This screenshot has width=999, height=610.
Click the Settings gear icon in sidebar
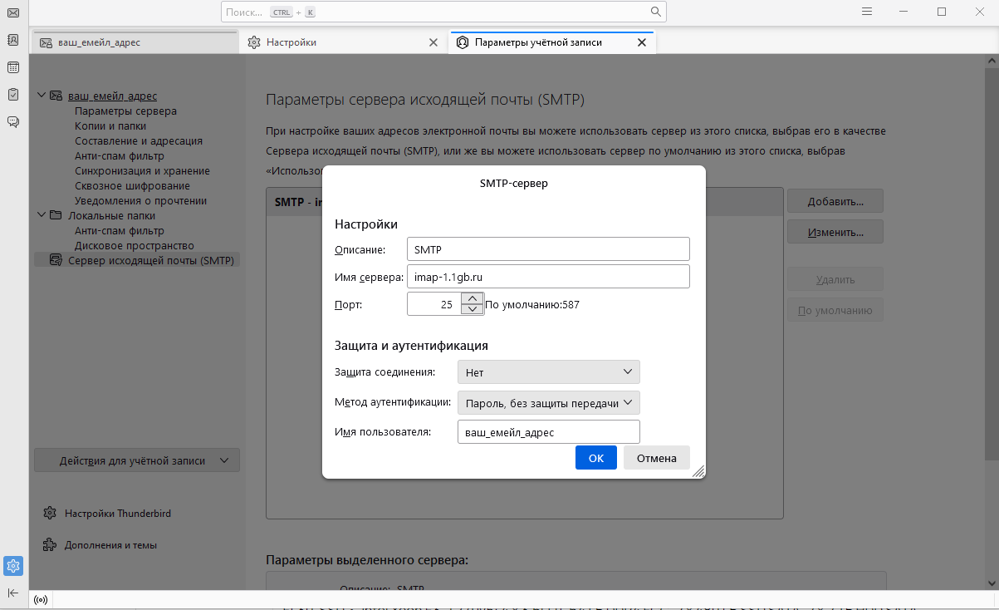13,566
